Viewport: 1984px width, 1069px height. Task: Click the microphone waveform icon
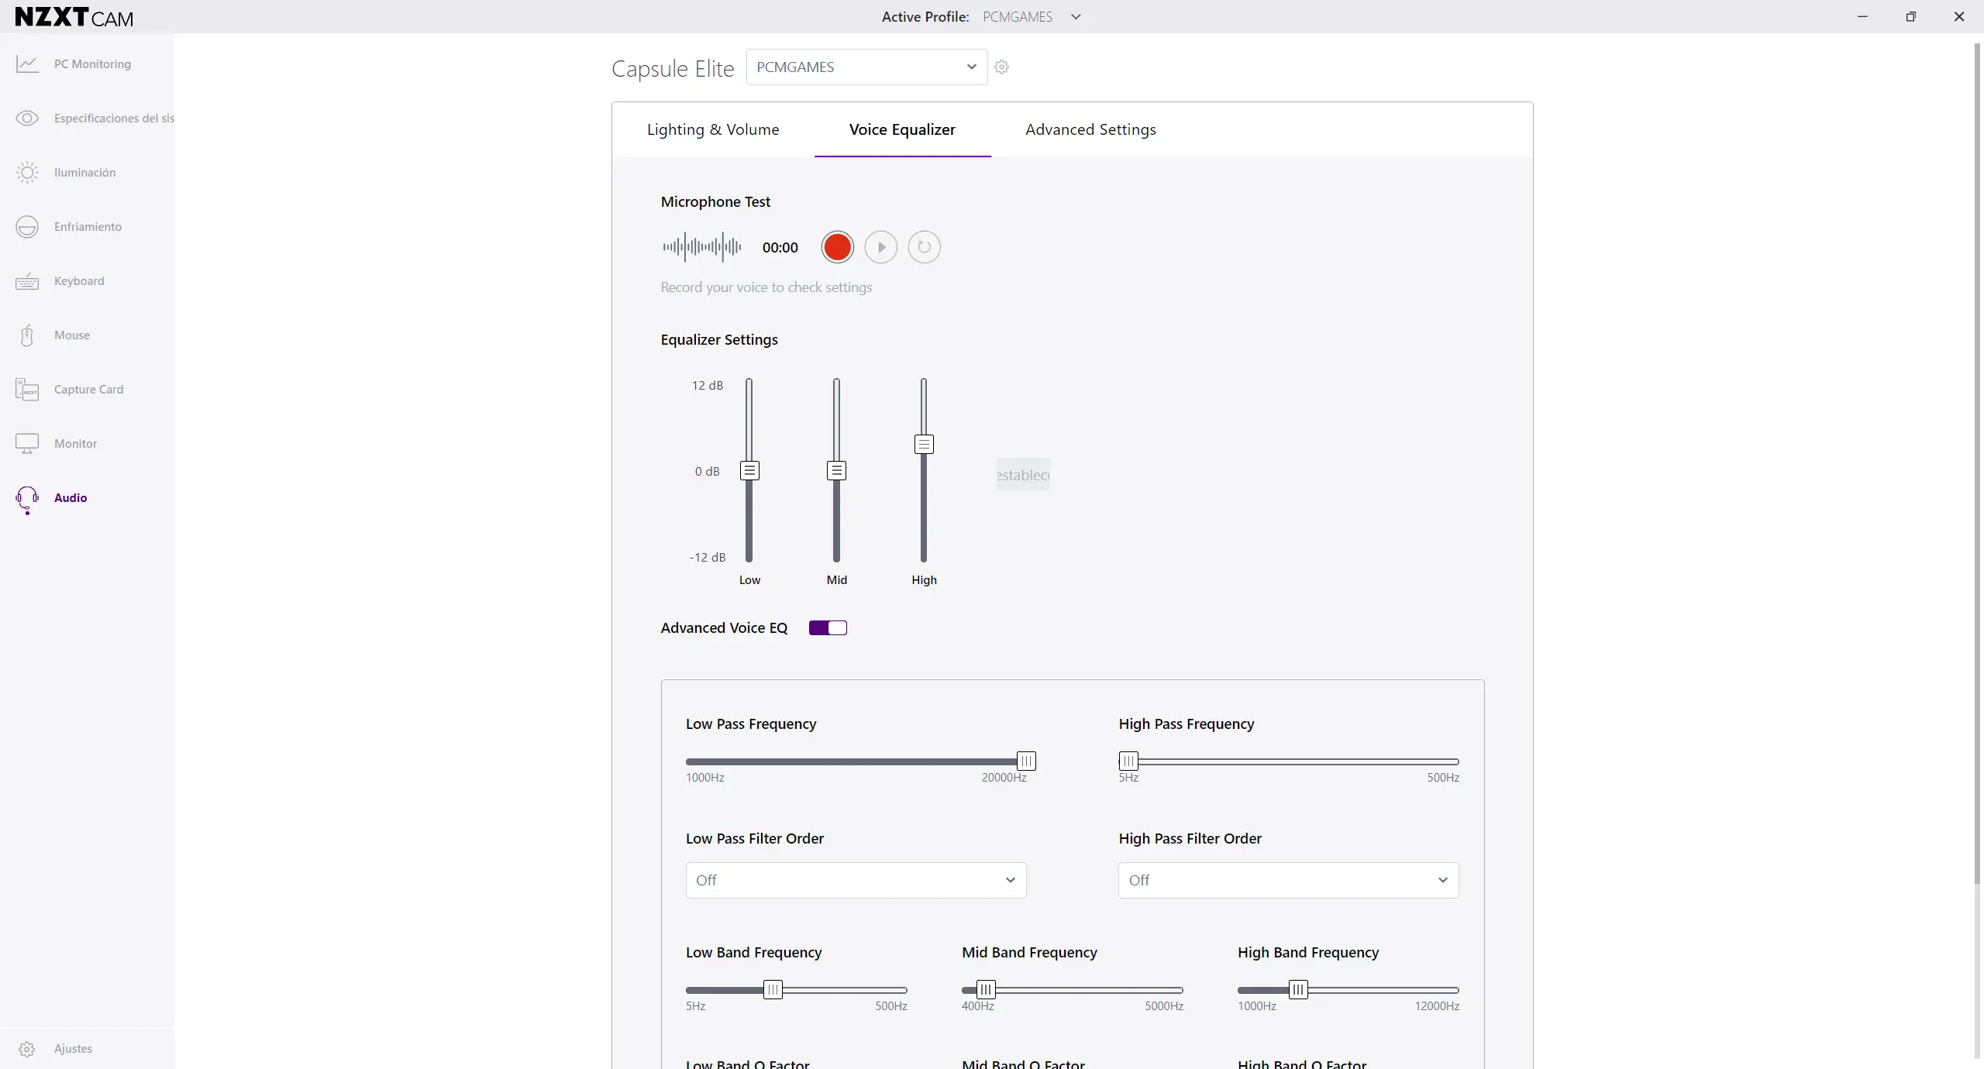click(x=702, y=247)
